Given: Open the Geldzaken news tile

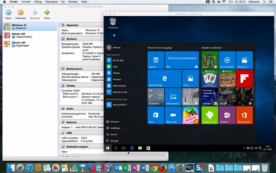Looking at the screenshot, I should [210, 97].
